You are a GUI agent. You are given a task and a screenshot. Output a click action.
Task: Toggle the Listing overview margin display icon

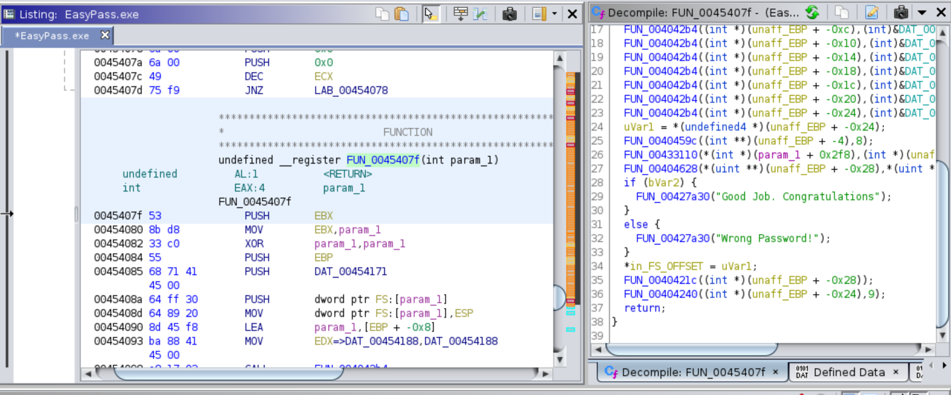point(539,14)
